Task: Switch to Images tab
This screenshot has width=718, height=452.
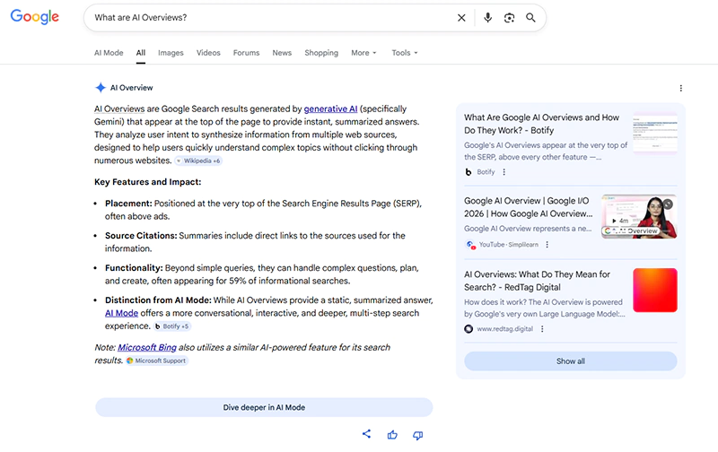Action: tap(171, 53)
